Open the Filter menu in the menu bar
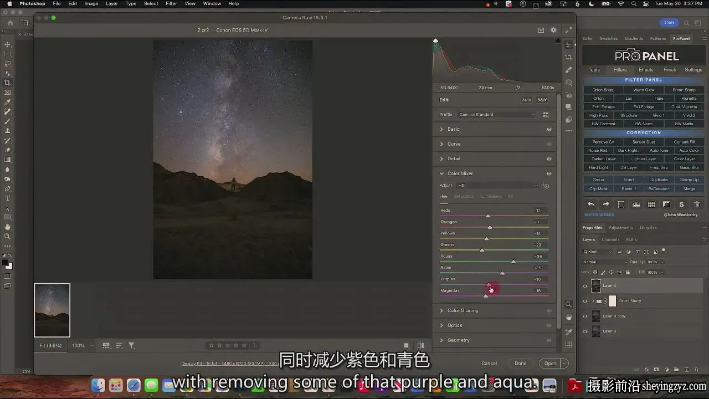The image size is (709, 399). (171, 3)
